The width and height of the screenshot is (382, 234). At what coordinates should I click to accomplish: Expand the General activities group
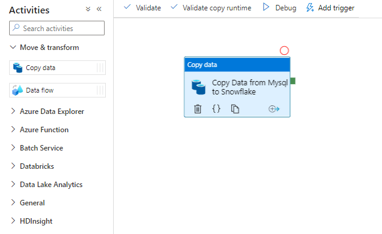13,203
